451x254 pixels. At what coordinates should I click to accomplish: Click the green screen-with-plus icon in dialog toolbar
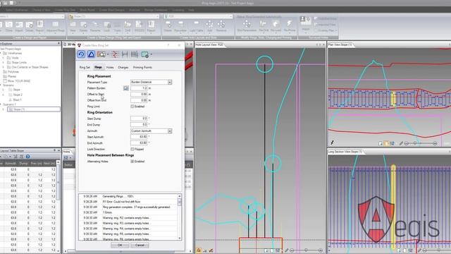pos(145,54)
